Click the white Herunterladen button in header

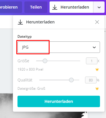click(71, 7)
